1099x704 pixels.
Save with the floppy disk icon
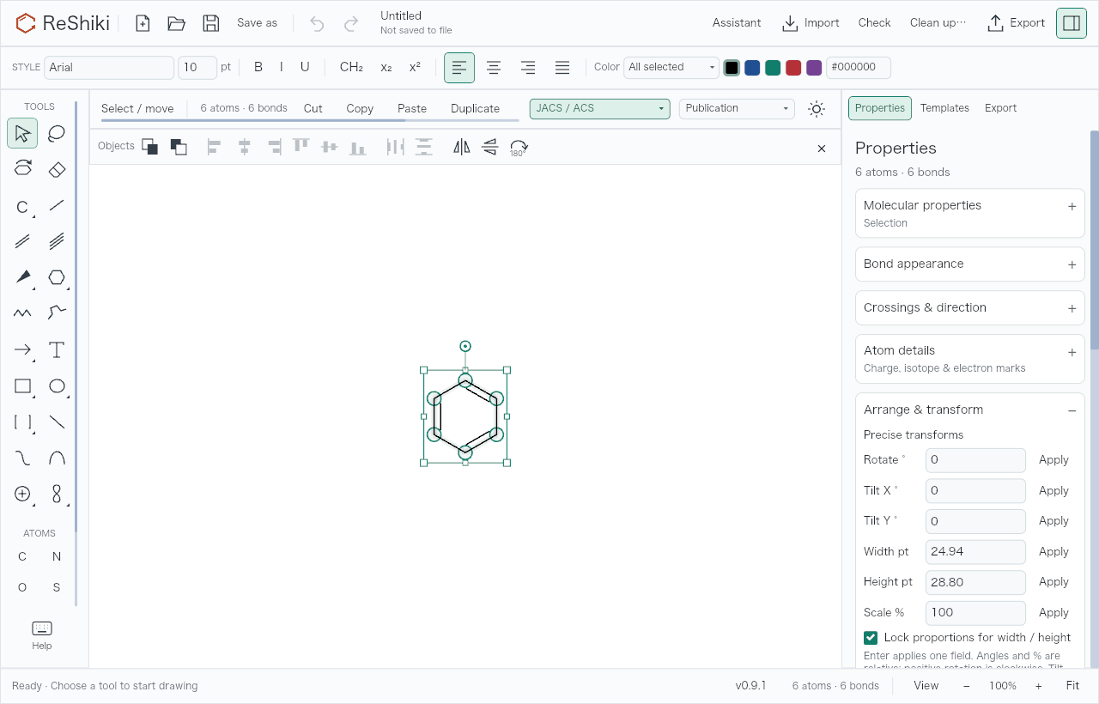coord(210,23)
